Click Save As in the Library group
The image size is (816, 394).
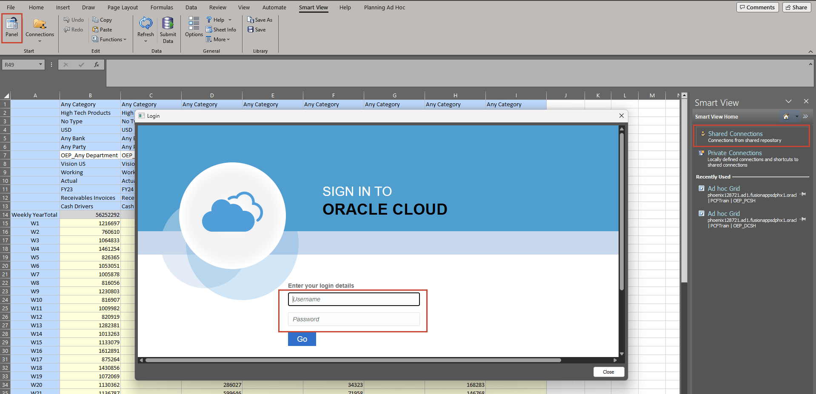260,20
